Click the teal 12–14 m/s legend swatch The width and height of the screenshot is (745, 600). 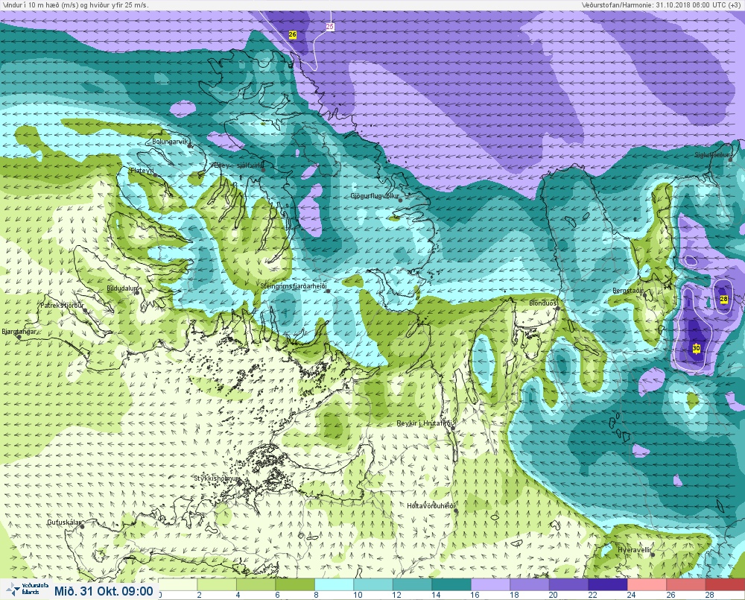click(413, 584)
